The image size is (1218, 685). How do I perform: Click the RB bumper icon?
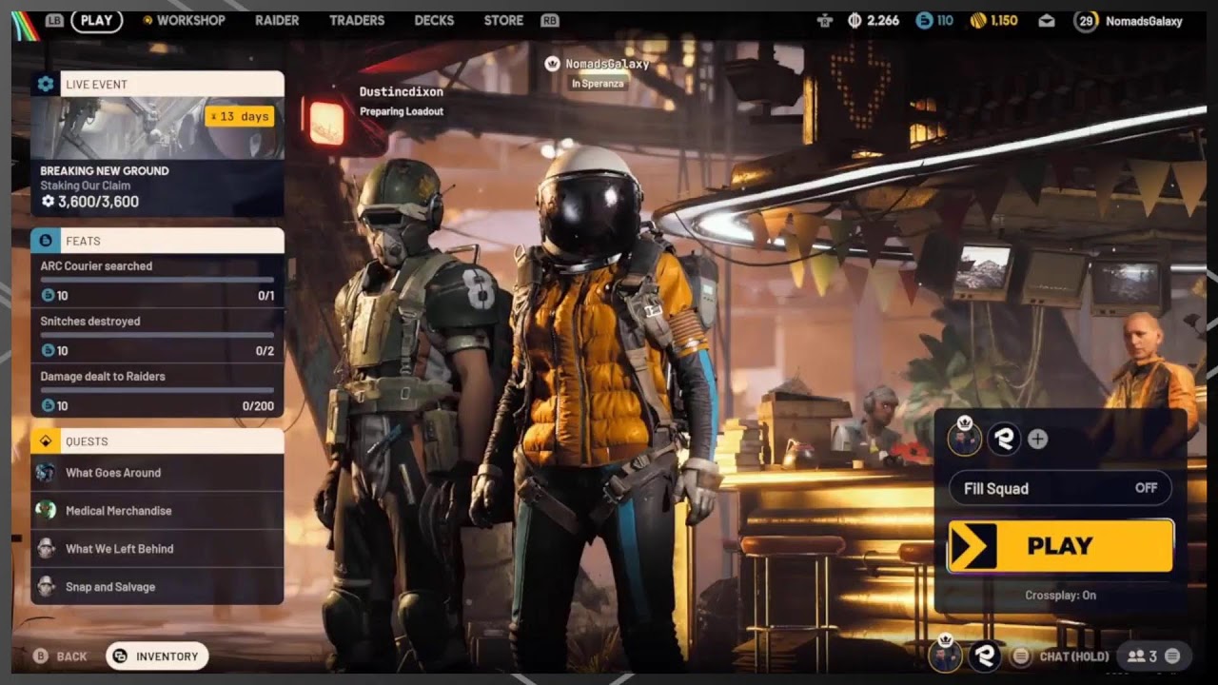549,20
